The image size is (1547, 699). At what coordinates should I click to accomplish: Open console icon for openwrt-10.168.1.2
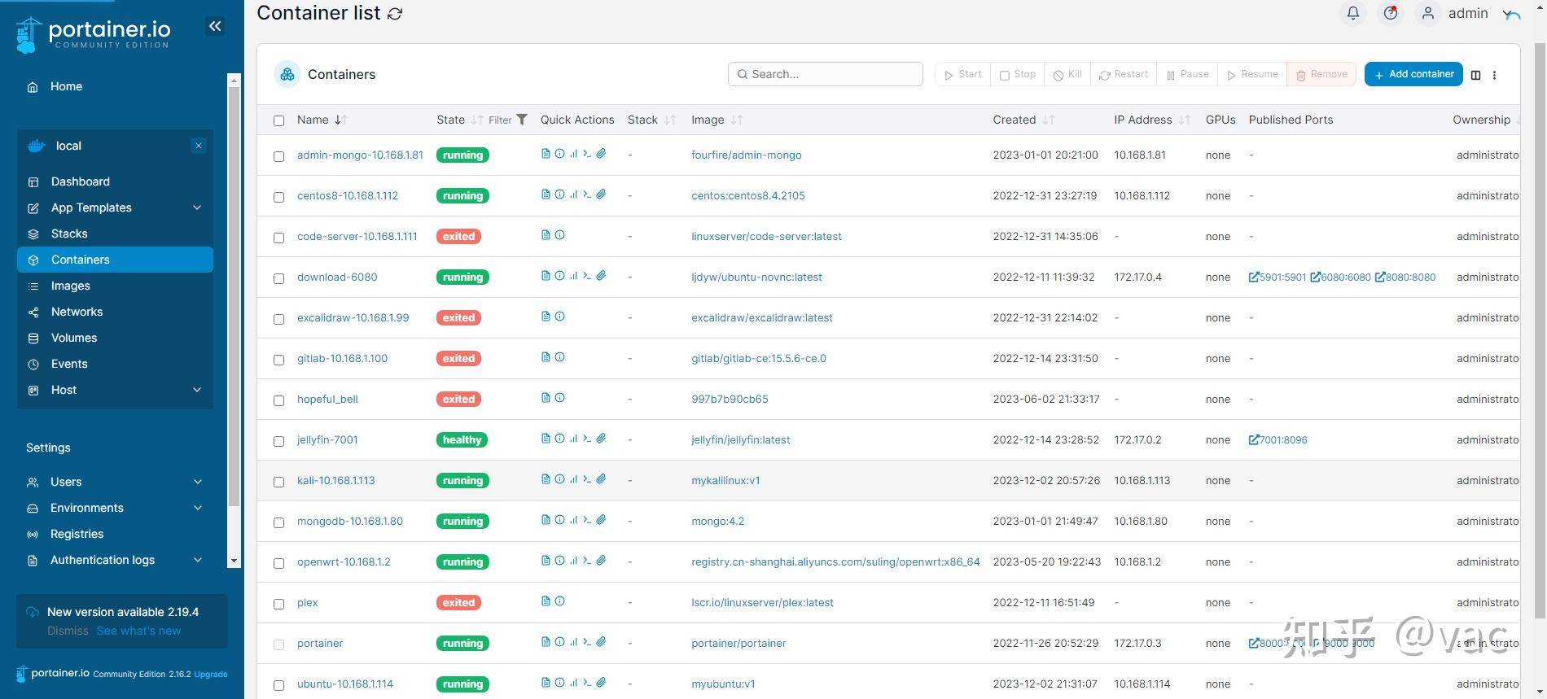pos(587,561)
